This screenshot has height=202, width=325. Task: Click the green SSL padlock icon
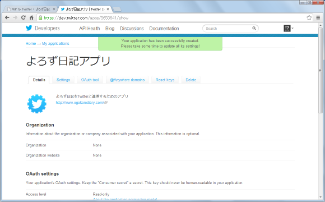40,17
